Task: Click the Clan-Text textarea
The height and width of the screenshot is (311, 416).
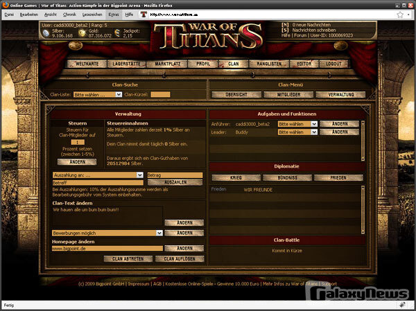Action: pos(107,216)
